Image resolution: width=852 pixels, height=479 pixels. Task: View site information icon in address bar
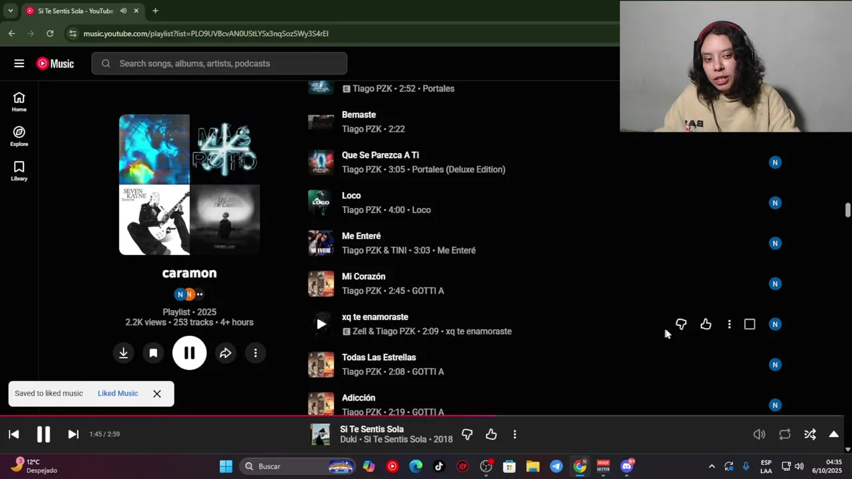(x=73, y=33)
